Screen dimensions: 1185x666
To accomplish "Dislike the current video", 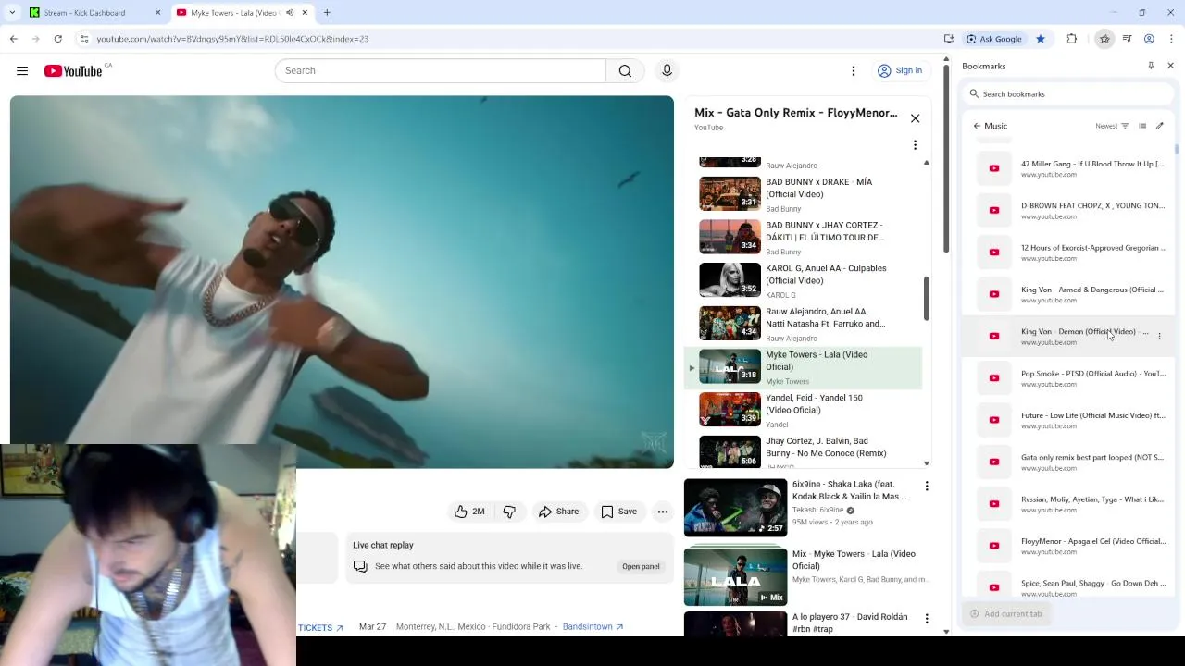I will click(x=509, y=512).
